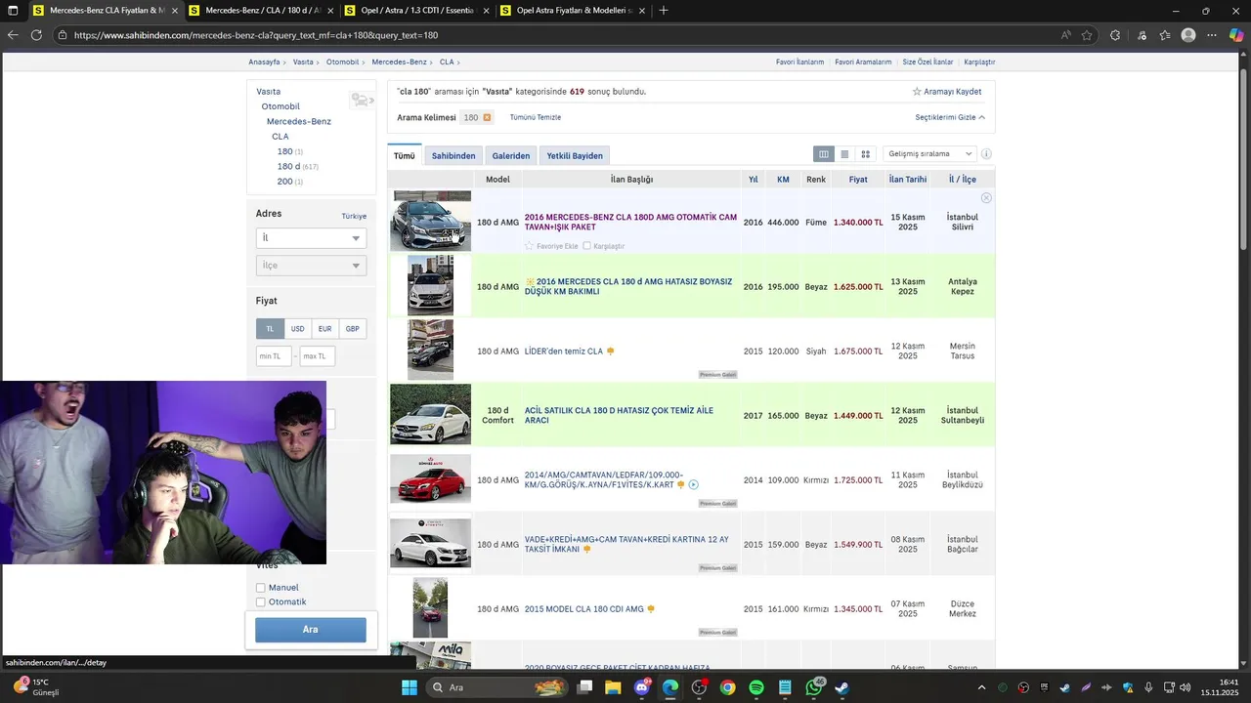Open the tab actions menu in Edge
Image resolution: width=1251 pixels, height=703 pixels.
[x=13, y=10]
